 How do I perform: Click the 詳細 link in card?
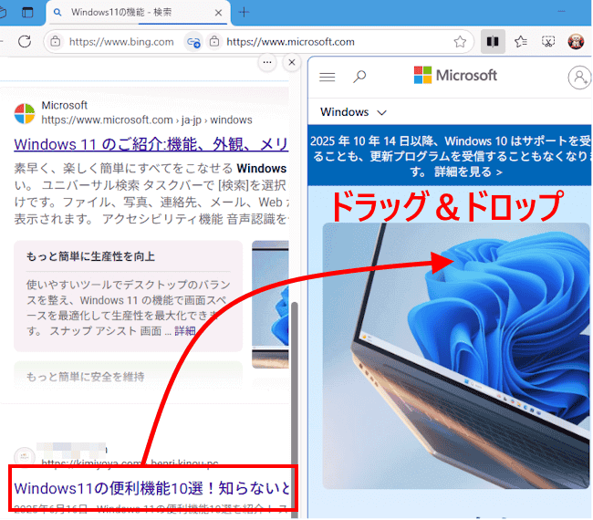[185, 331]
